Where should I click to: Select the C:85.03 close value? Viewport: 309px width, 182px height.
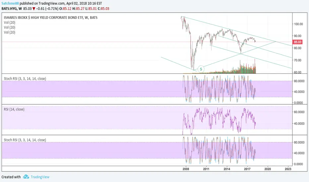pyautogui.click(x=103, y=9)
